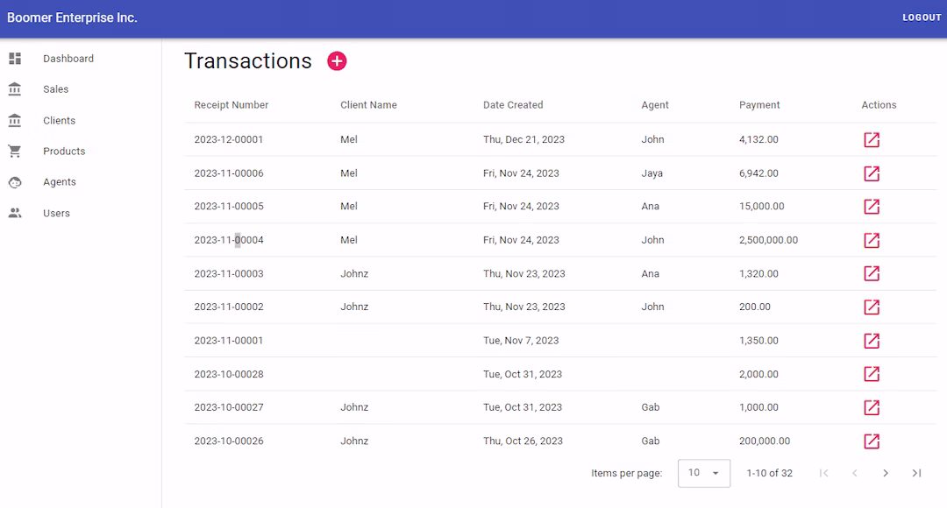Open receipt 2023-12-00001 details icon
Image resolution: width=947 pixels, height=508 pixels.
(x=872, y=140)
